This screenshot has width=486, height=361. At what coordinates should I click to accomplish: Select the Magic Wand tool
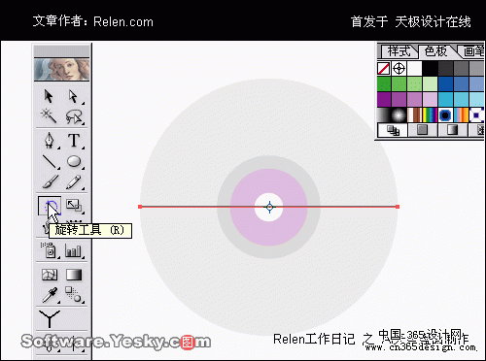point(49,116)
